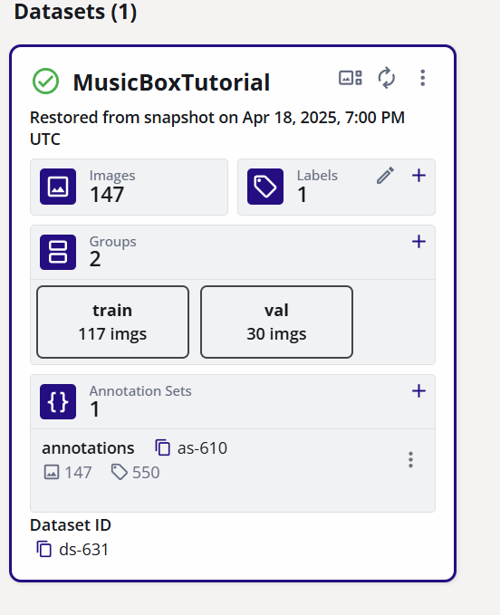Image resolution: width=500 pixels, height=615 pixels.
Task: Open the gallery view icon for MusicBoxTutorial
Action: (351, 78)
